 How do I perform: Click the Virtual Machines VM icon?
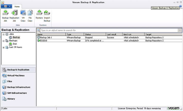(4, 76)
